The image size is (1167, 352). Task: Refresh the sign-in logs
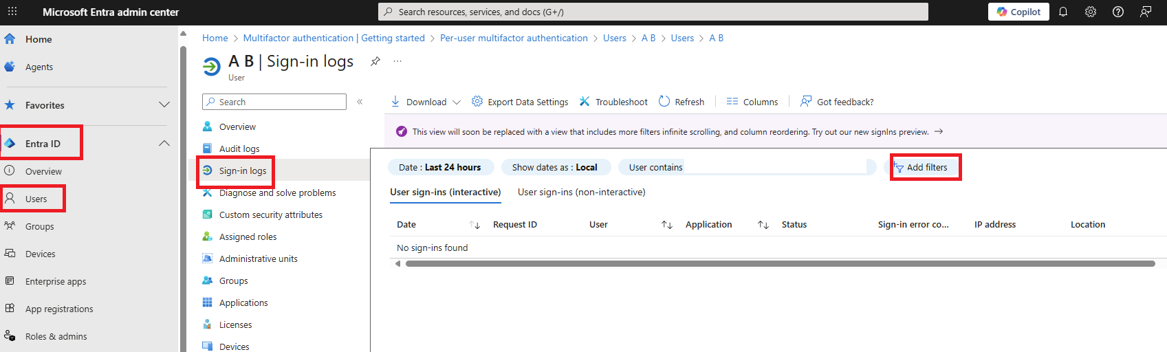click(681, 102)
